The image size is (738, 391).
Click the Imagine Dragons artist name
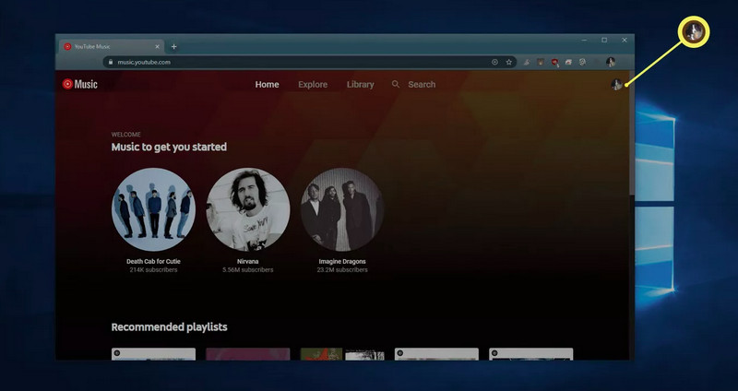(x=342, y=262)
